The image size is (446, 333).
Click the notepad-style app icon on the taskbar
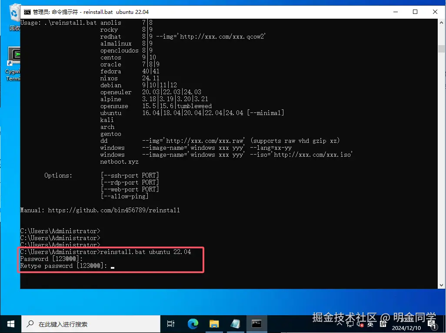235,323
